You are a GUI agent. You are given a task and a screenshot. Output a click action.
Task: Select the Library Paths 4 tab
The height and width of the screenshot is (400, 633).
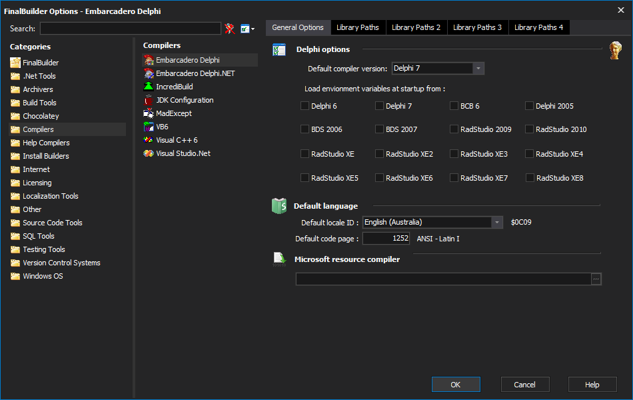coord(539,27)
